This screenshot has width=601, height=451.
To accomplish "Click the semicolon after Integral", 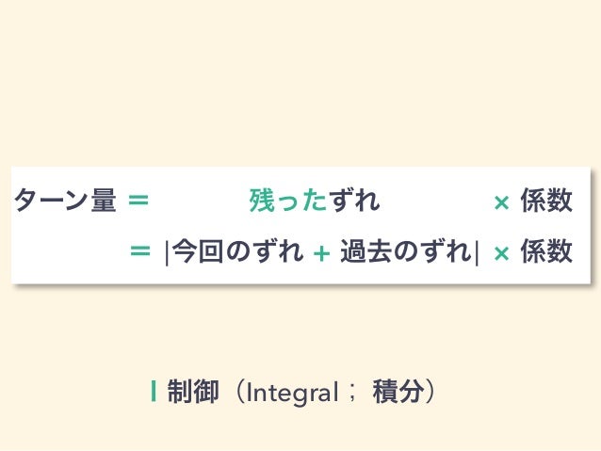I will [x=352, y=394].
